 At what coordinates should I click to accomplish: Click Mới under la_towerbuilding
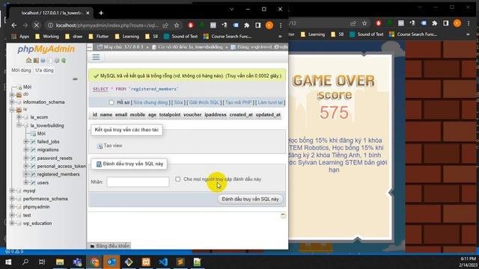[x=41, y=134]
